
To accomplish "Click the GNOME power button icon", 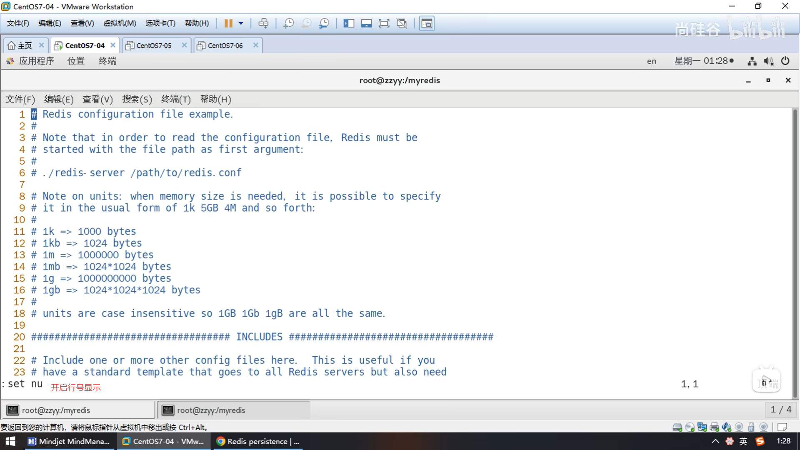I will (x=785, y=61).
